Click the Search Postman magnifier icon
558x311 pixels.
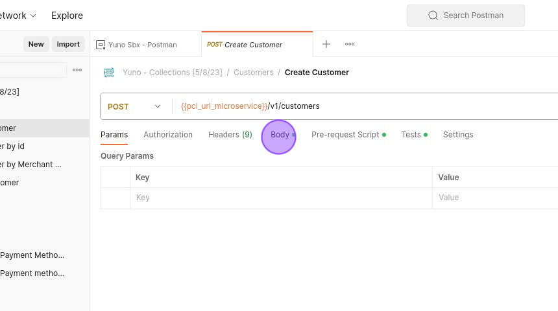point(433,16)
